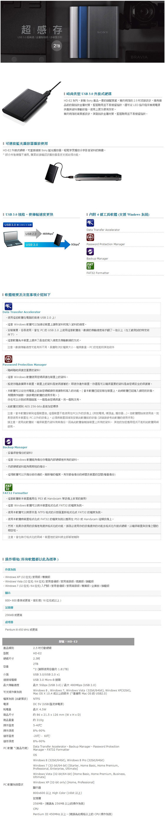Viewport: 165px width, 821px height.
Task: Click the USB 3.0 blue badge label
Action: point(18,225)
